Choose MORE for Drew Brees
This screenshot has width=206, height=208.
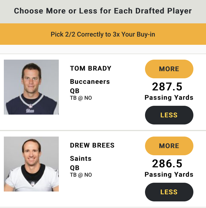point(169,146)
